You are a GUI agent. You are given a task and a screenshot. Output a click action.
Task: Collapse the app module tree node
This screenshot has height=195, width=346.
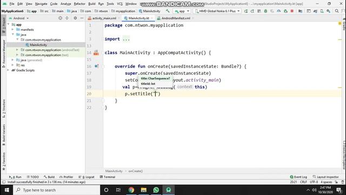pyautogui.click(x=9, y=24)
